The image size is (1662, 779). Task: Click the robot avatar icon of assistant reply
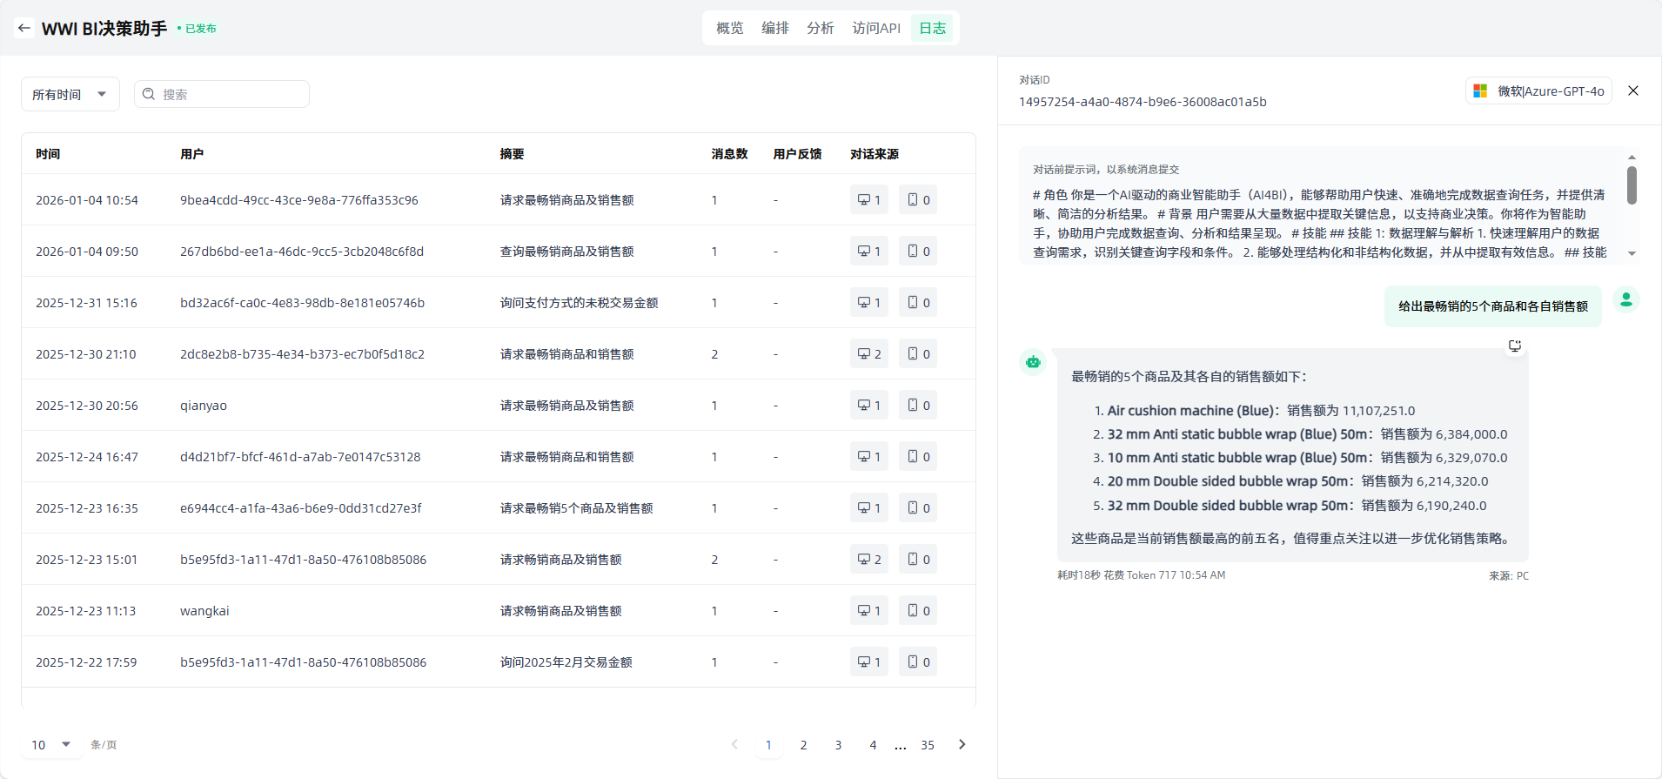pos(1033,362)
